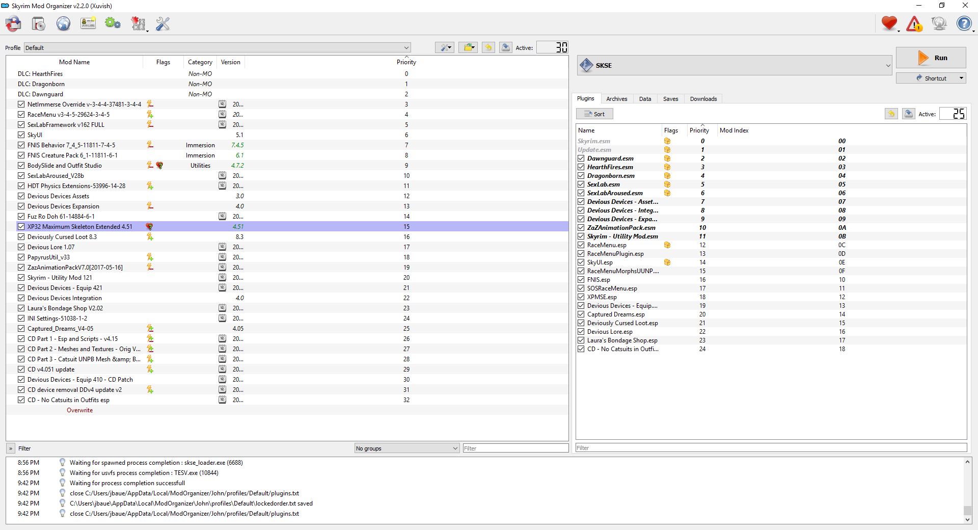Click the calendar version icon on SkyUI-adjacent SexLabAroused_V28b row

223,175
